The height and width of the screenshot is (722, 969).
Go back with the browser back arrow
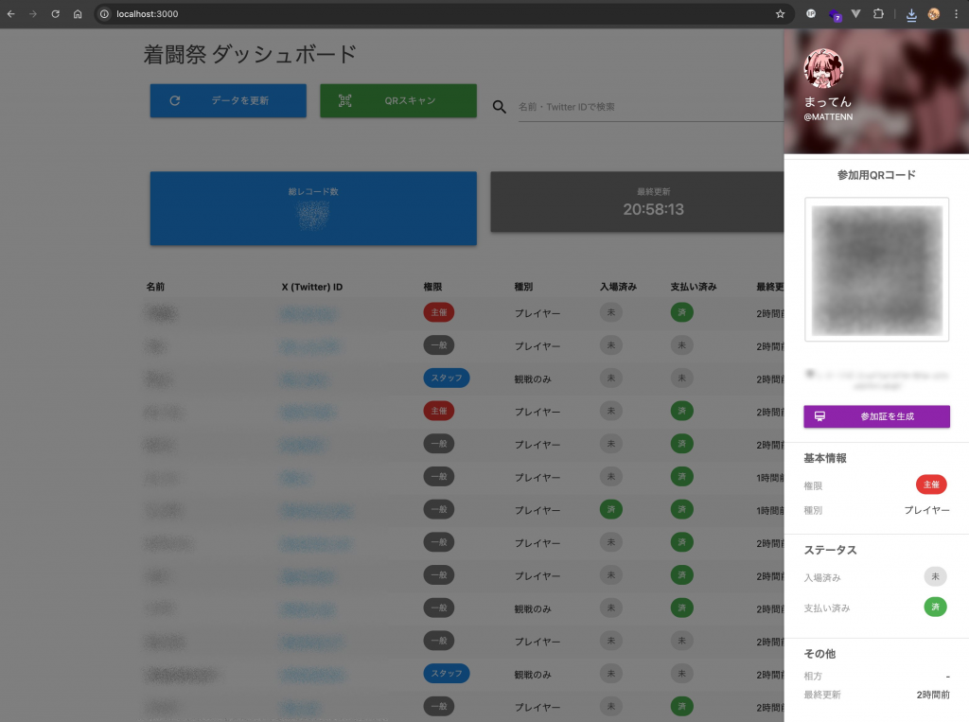point(10,14)
